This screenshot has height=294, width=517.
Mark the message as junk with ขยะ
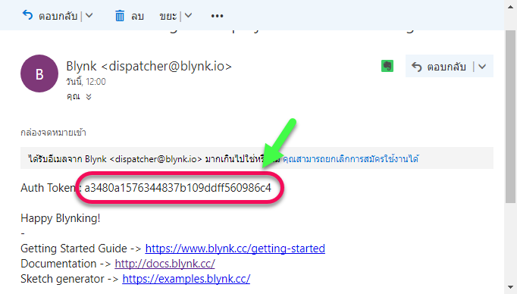[168, 16]
